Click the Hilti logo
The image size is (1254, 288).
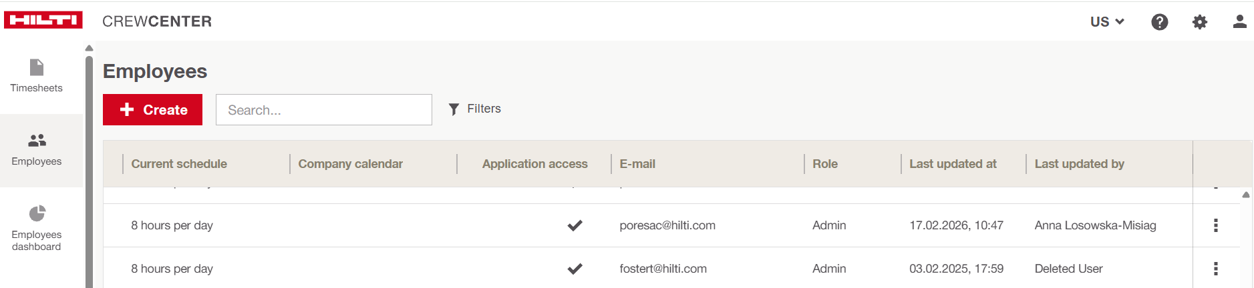pos(43,20)
